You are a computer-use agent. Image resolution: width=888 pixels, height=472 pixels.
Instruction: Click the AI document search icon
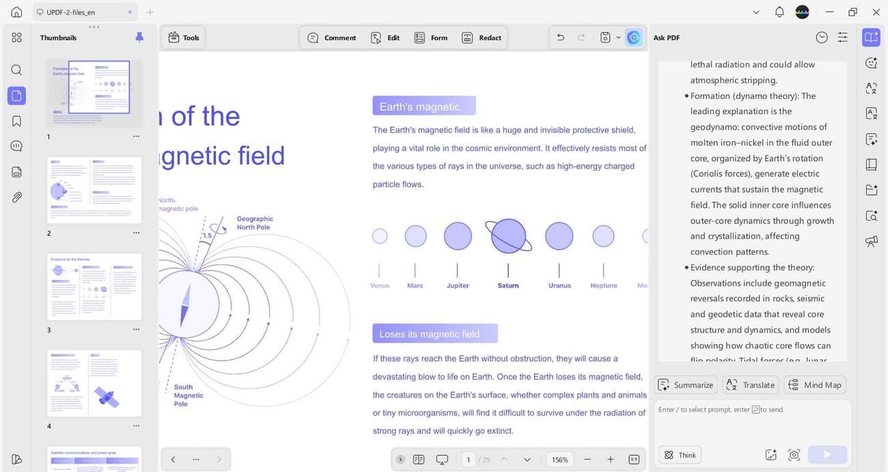click(x=871, y=216)
